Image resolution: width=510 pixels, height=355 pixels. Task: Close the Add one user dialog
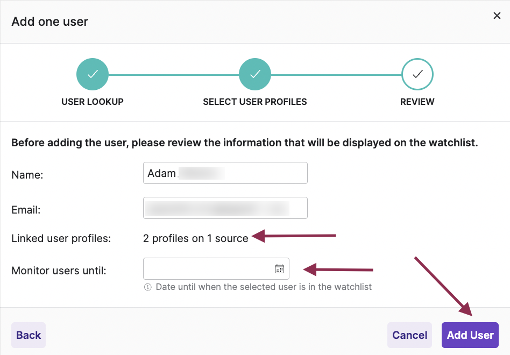tap(497, 16)
